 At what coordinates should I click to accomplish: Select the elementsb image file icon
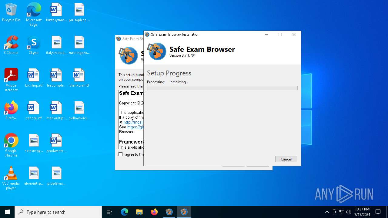[x=34, y=176]
